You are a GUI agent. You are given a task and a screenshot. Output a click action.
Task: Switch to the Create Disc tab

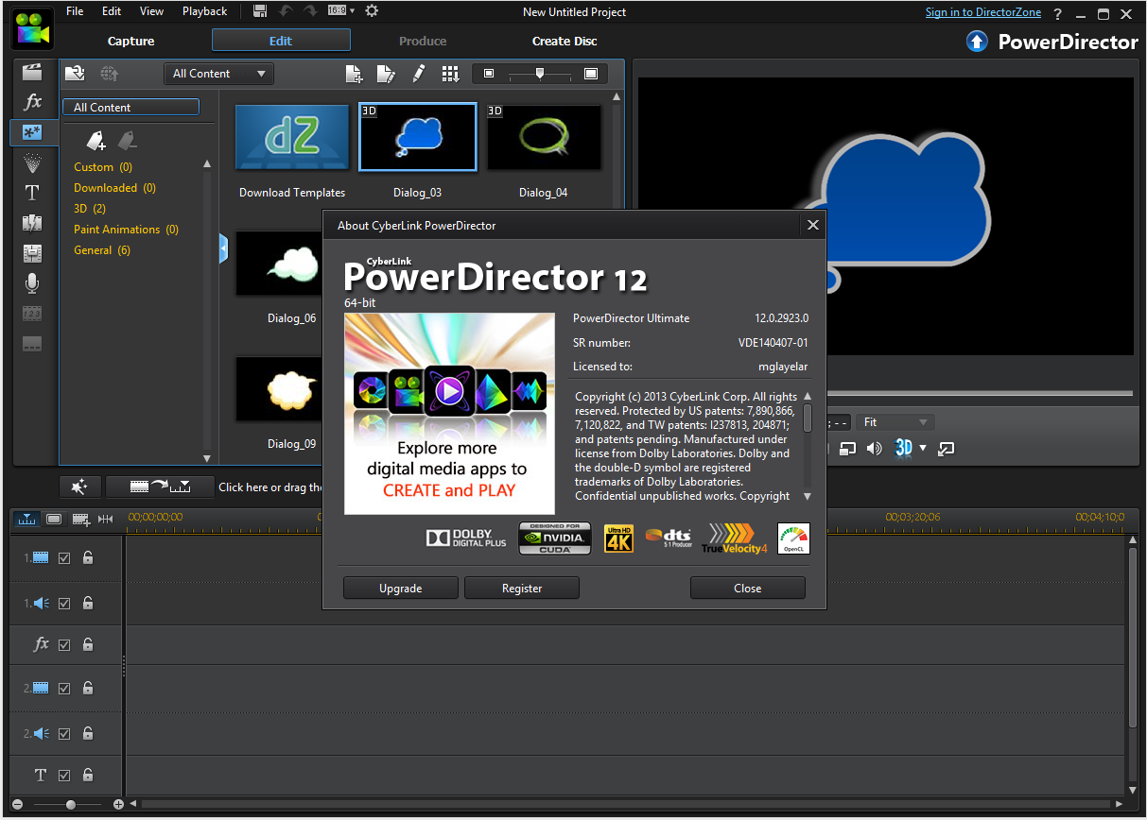tap(565, 41)
